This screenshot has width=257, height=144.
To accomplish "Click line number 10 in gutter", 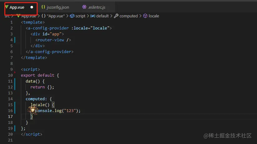I will click(x=10, y=75).
